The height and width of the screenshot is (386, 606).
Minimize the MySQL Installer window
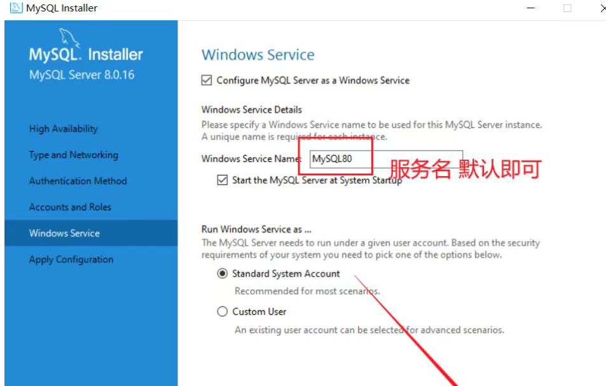[x=530, y=8]
